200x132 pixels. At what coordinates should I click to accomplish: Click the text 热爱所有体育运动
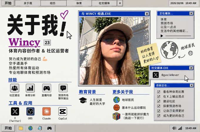click(x=24, y=68)
